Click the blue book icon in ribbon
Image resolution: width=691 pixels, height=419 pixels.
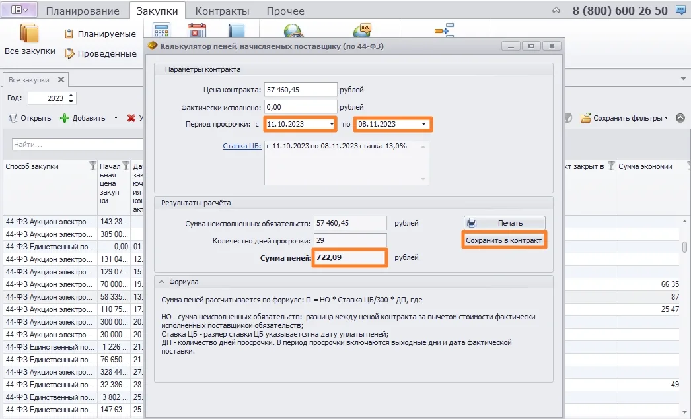tap(236, 30)
